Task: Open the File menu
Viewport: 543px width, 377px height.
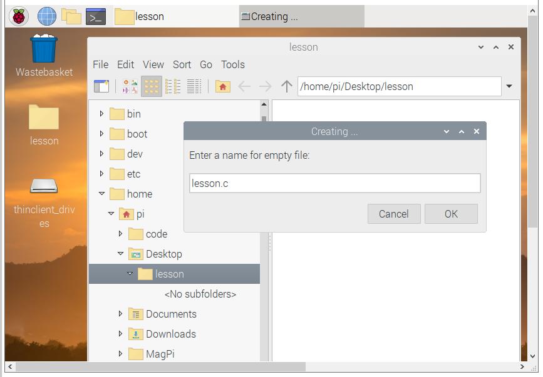Action: [x=100, y=64]
